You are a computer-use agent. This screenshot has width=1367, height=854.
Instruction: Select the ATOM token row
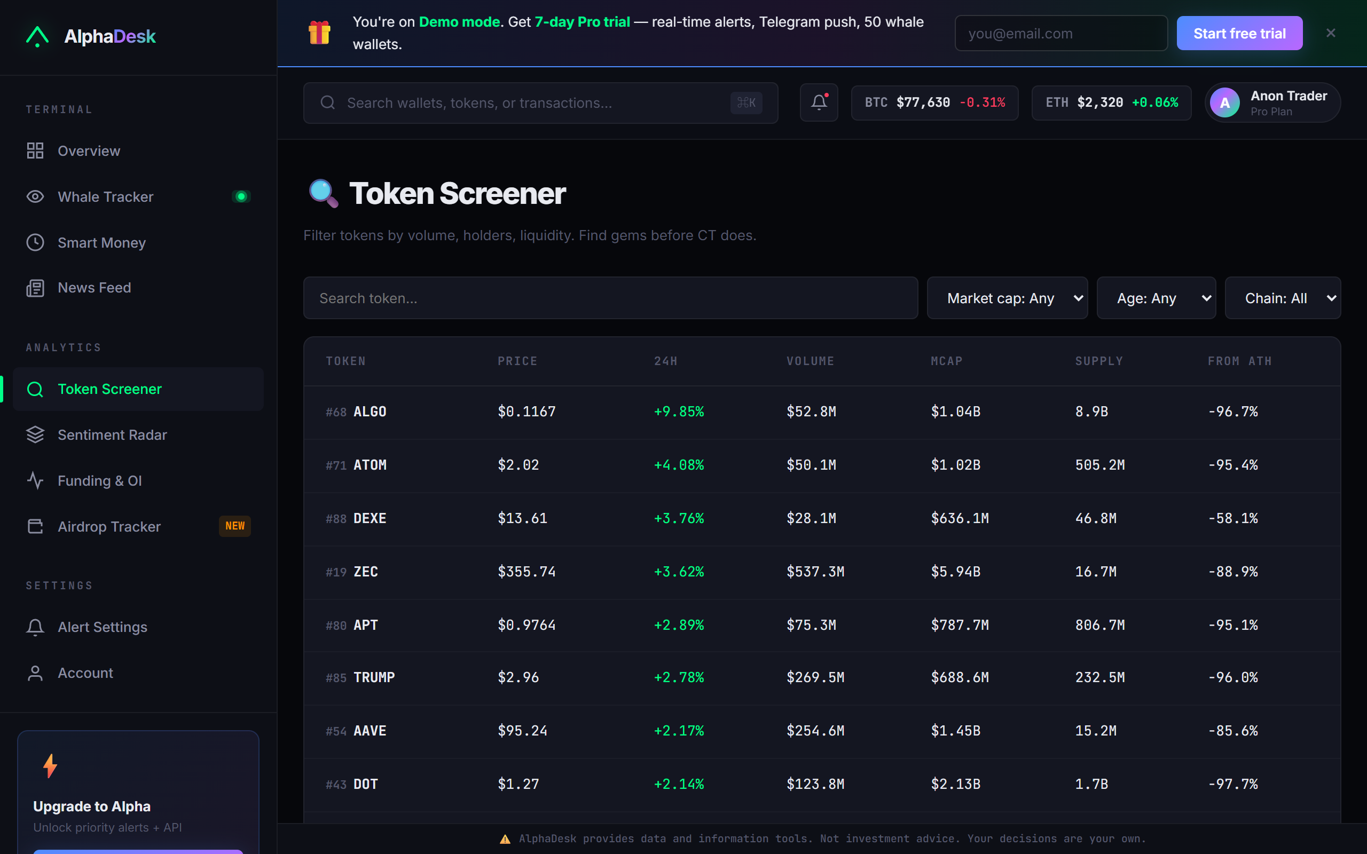click(x=822, y=465)
